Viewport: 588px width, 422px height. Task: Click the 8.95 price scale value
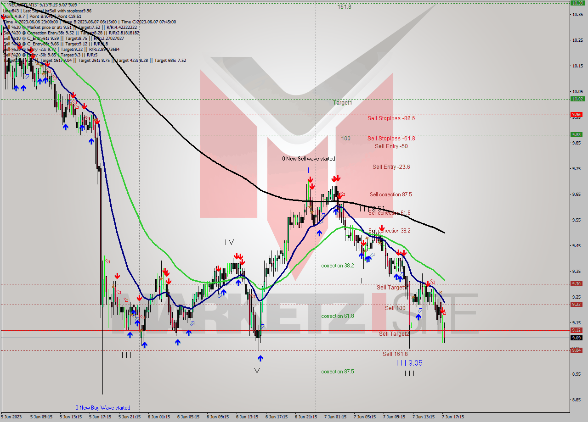pyautogui.click(x=577, y=374)
